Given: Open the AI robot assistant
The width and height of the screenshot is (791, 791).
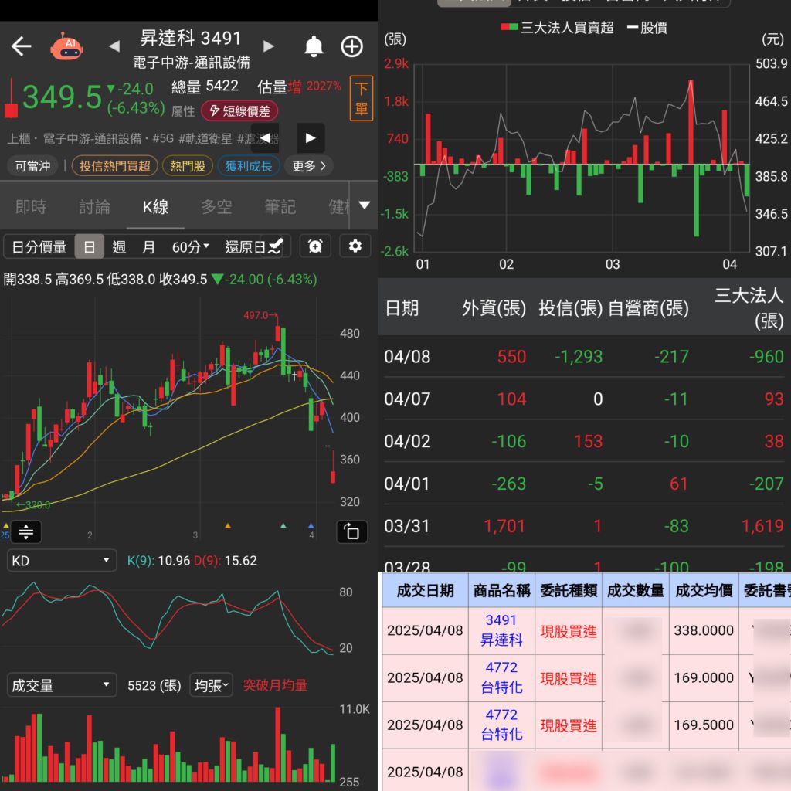Looking at the screenshot, I should click(x=66, y=46).
